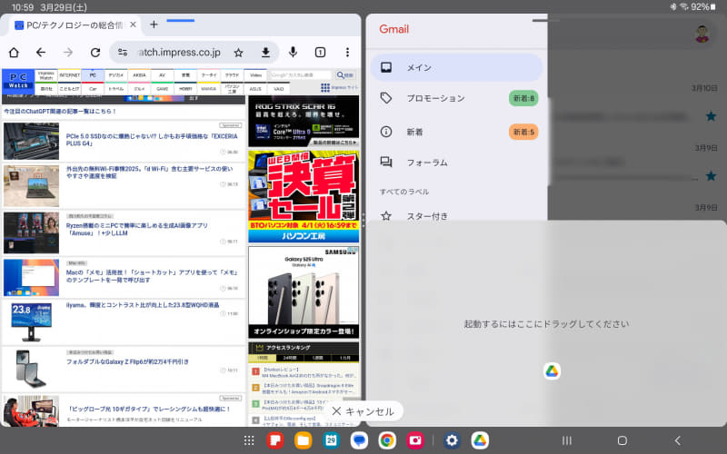
Task: Open the Impress sites grid icon
Action: point(325,87)
